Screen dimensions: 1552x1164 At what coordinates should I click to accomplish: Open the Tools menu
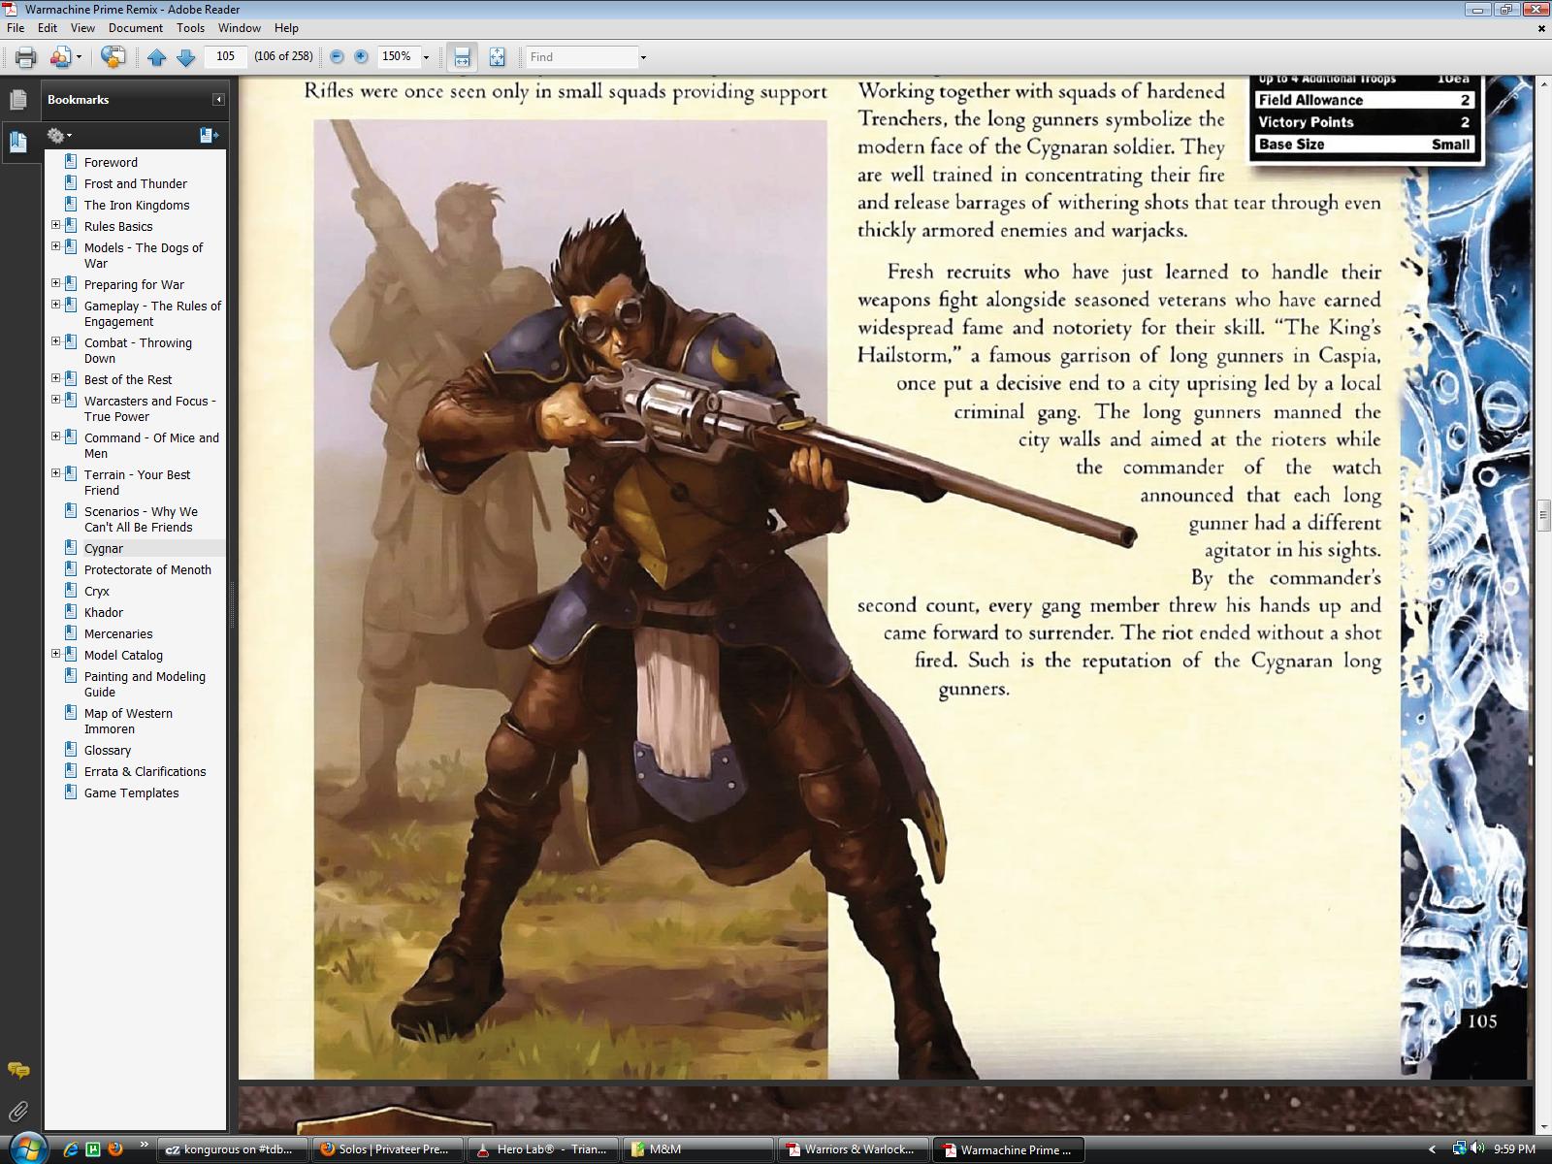(190, 28)
